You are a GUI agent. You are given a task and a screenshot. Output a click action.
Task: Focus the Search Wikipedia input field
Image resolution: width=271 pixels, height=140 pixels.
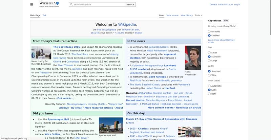(x=98, y=5)
